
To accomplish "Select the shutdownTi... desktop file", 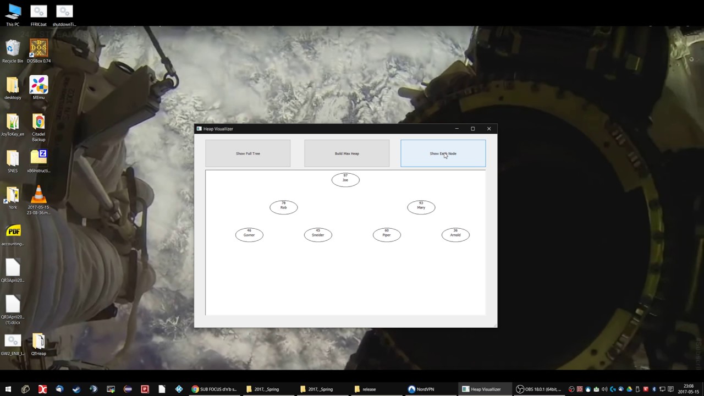I will 64,15.
